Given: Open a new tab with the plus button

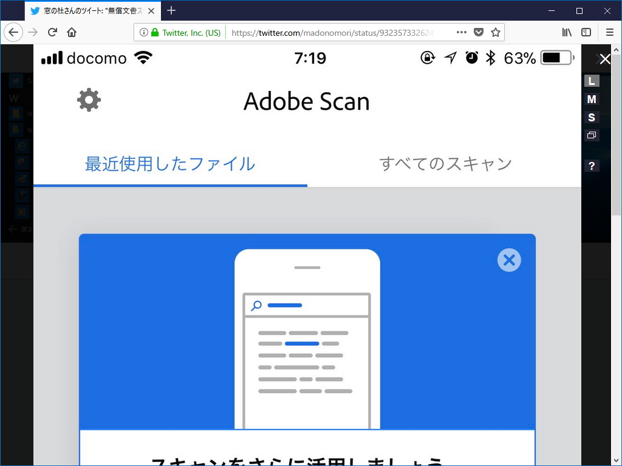Looking at the screenshot, I should (171, 10).
